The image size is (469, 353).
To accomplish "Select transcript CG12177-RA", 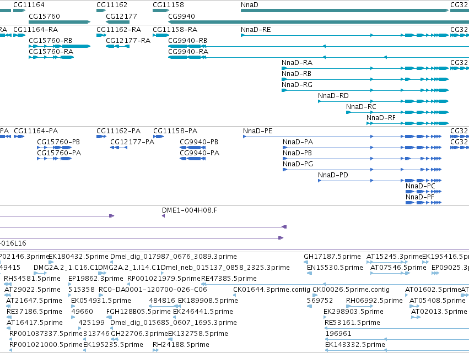I will [x=128, y=41].
